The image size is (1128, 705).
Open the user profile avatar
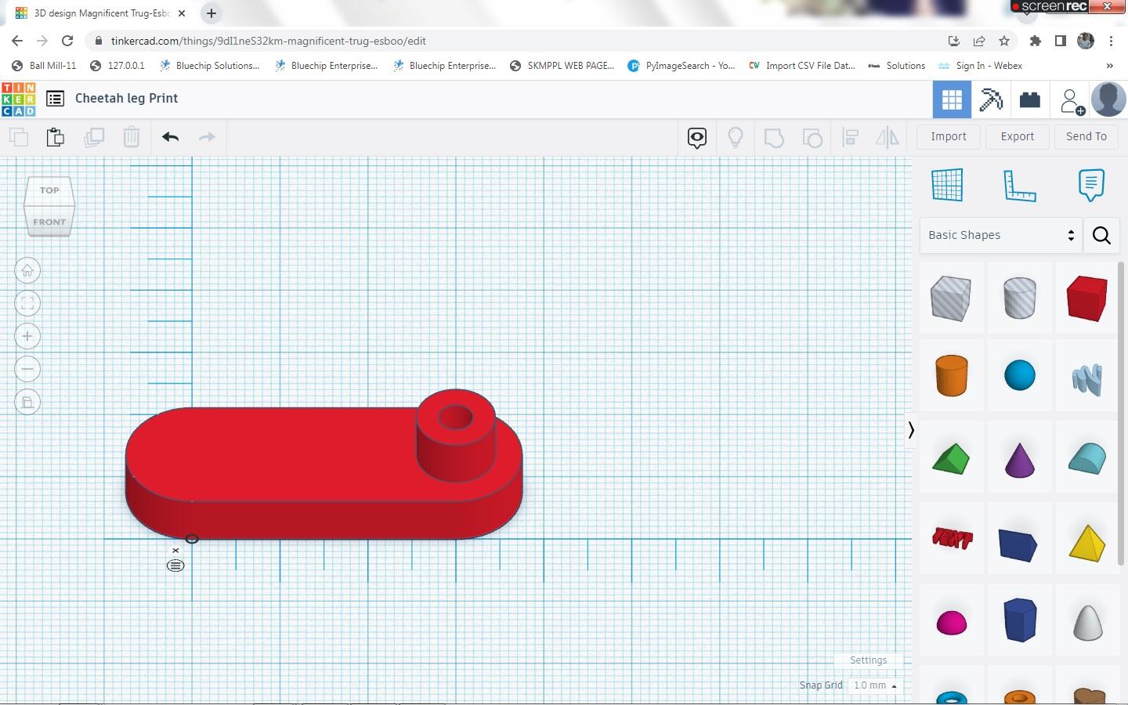pyautogui.click(x=1108, y=99)
